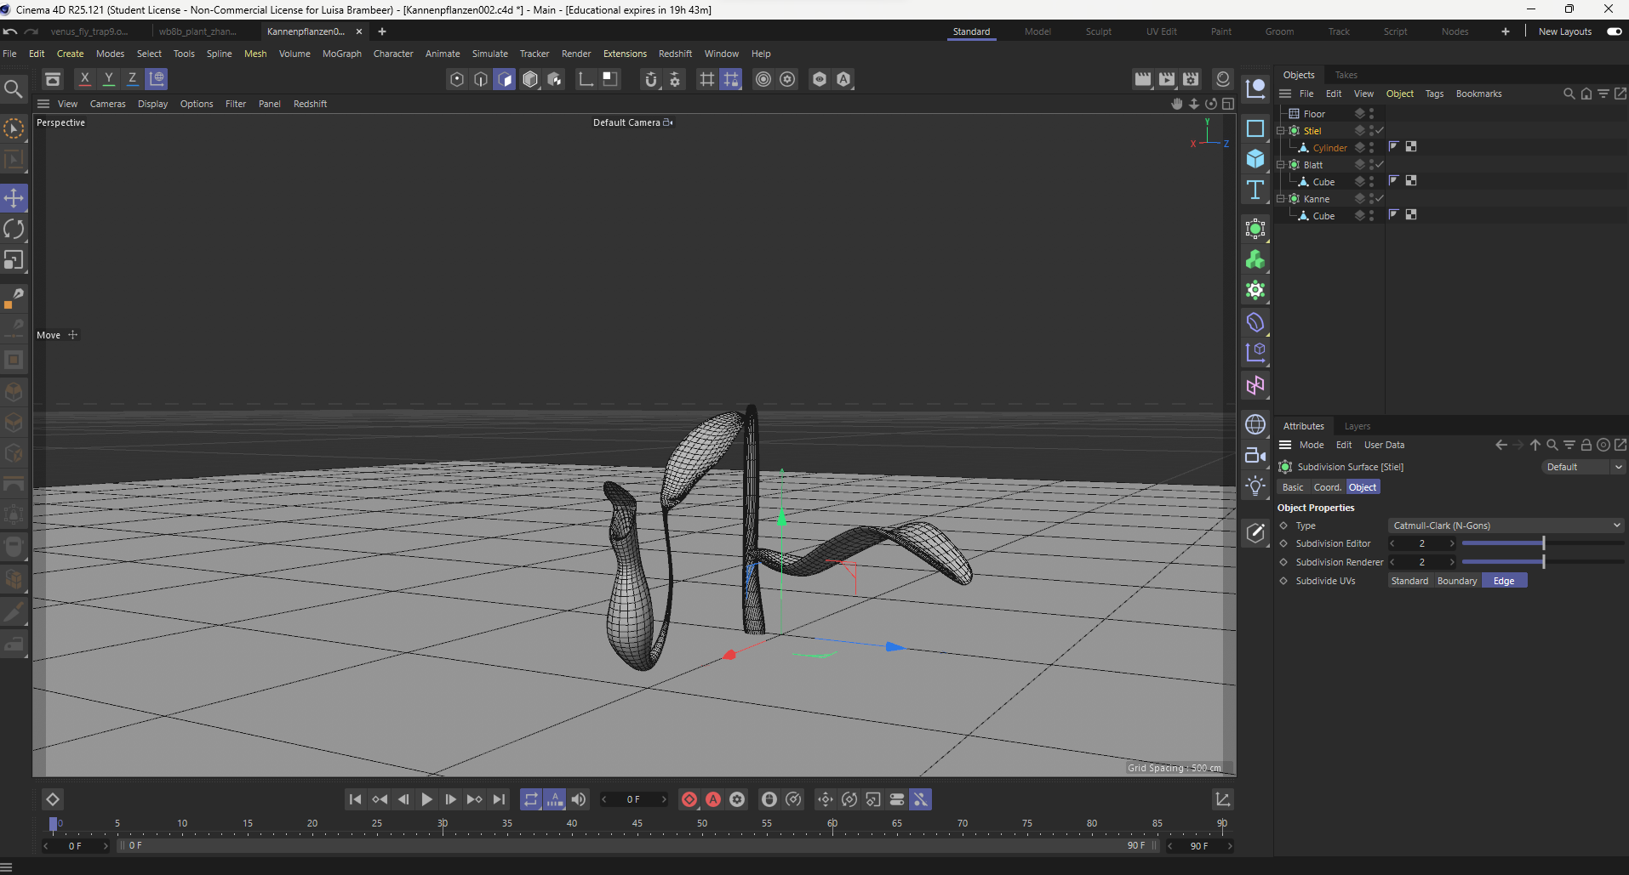This screenshot has height=875, width=1629.
Task: Open the Layers tab
Action: coord(1357,426)
